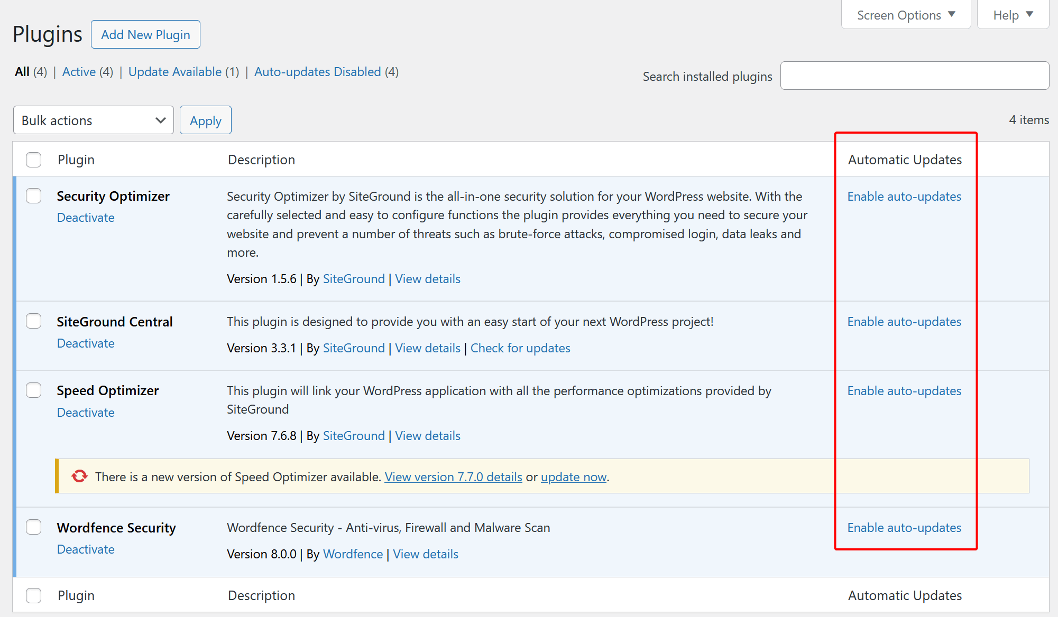This screenshot has width=1058, height=617.
Task: View version 7.7.0 details for Speed Optimizer
Action: [453, 476]
